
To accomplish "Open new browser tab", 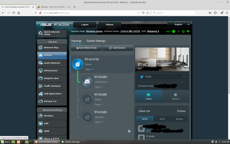I will pyautogui.click(x=74, y=7).
